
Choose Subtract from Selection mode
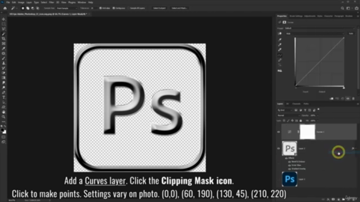point(33,8)
